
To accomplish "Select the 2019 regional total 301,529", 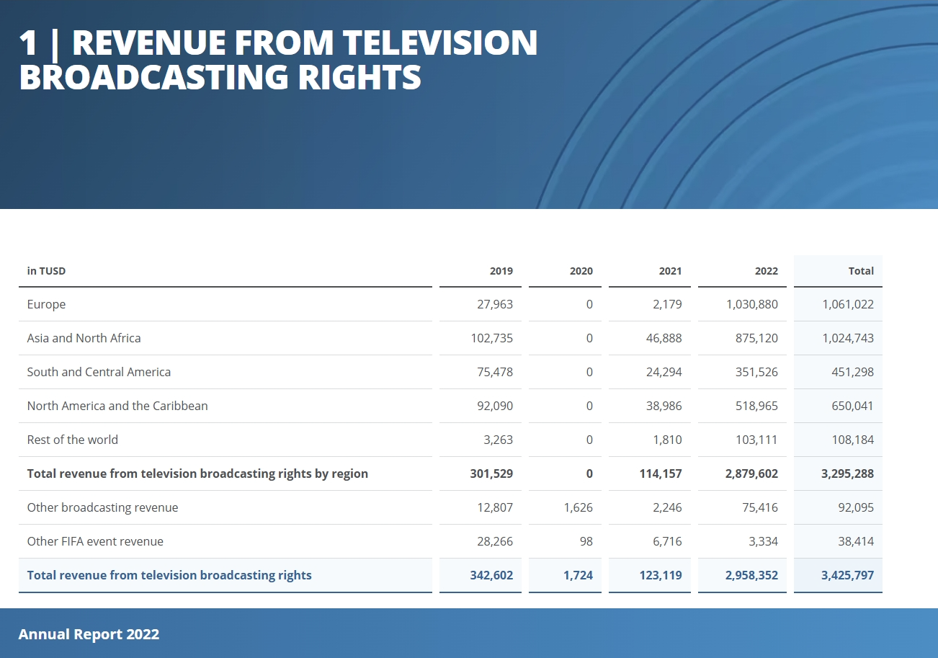I will pyautogui.click(x=491, y=474).
